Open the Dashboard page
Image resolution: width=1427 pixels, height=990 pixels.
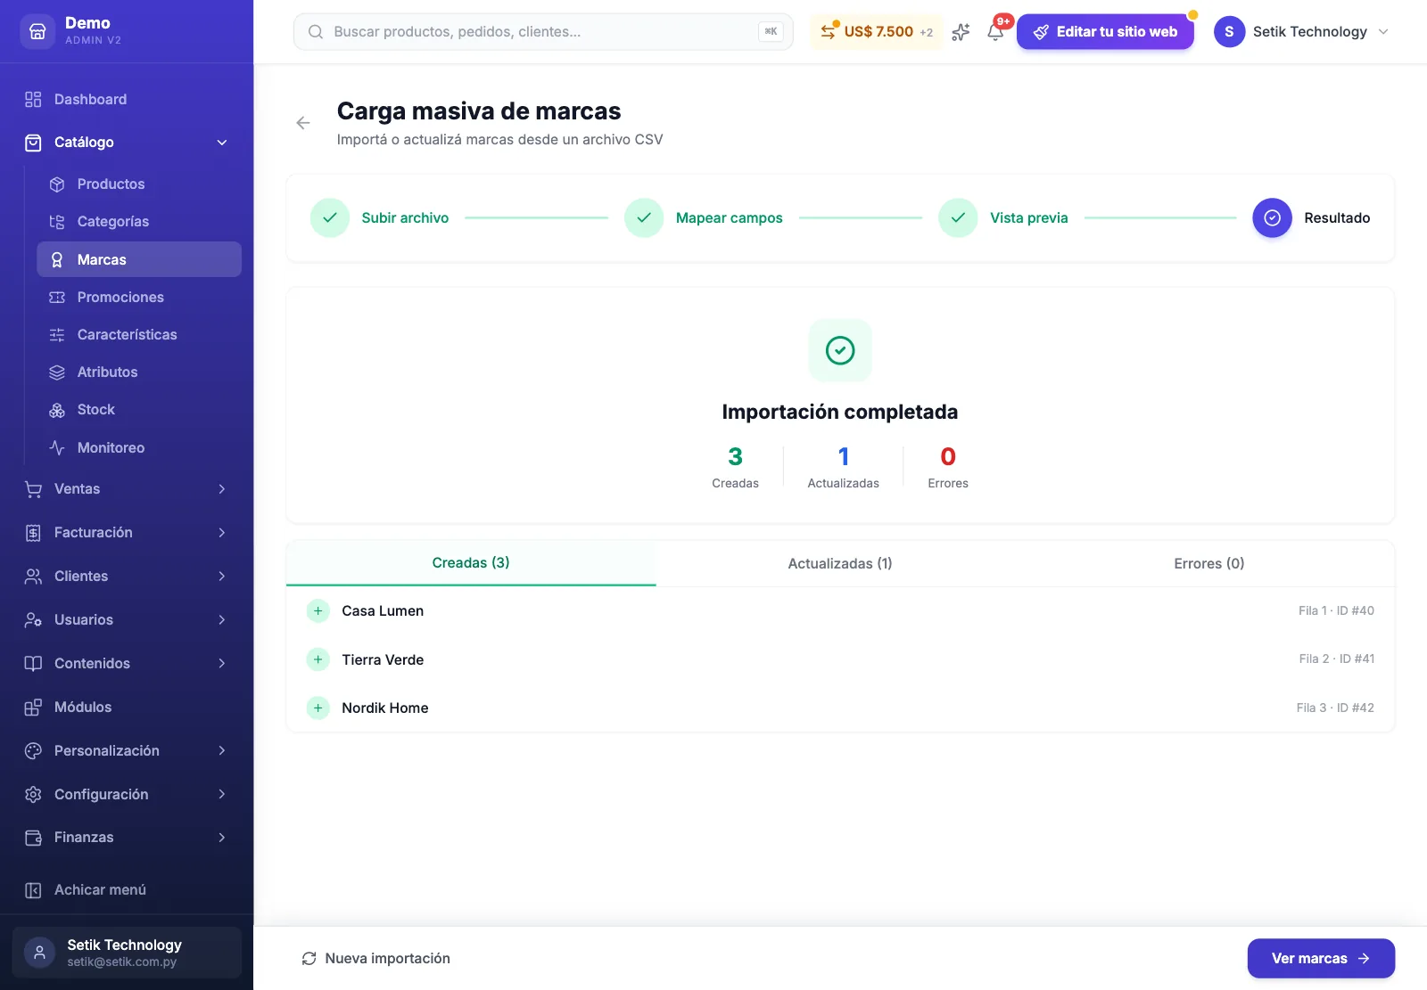tap(127, 99)
